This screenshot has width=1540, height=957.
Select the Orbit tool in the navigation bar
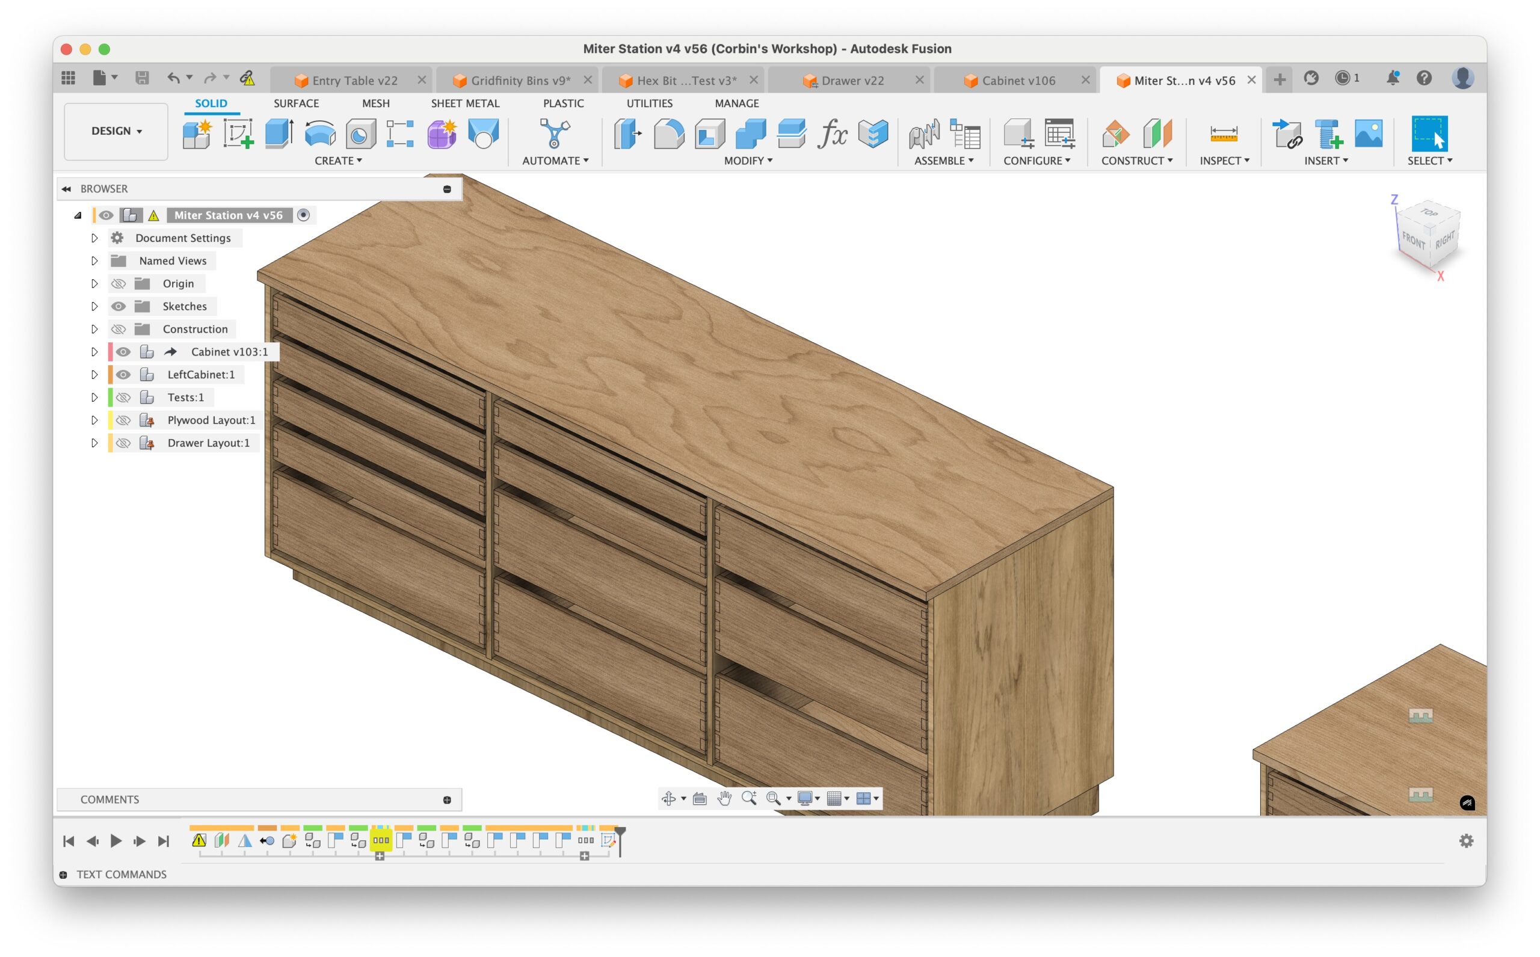(670, 798)
